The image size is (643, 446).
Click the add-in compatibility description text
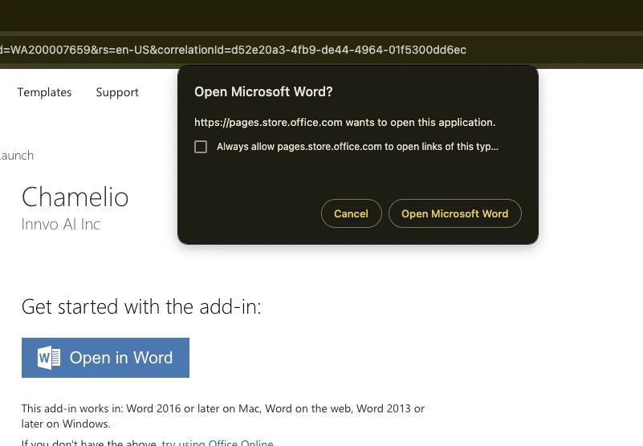(x=222, y=416)
